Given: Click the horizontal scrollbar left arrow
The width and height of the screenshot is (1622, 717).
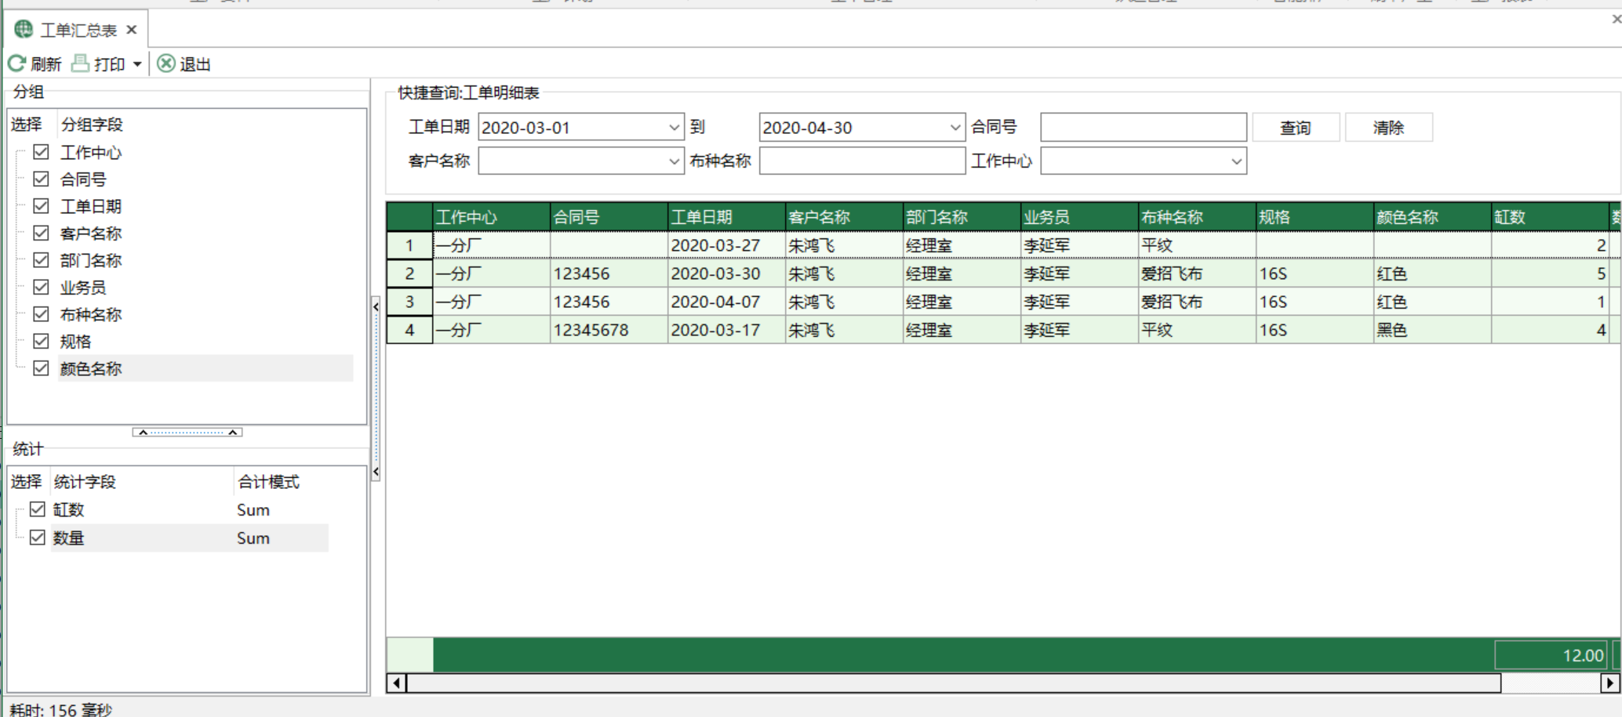Looking at the screenshot, I should pos(397,683).
